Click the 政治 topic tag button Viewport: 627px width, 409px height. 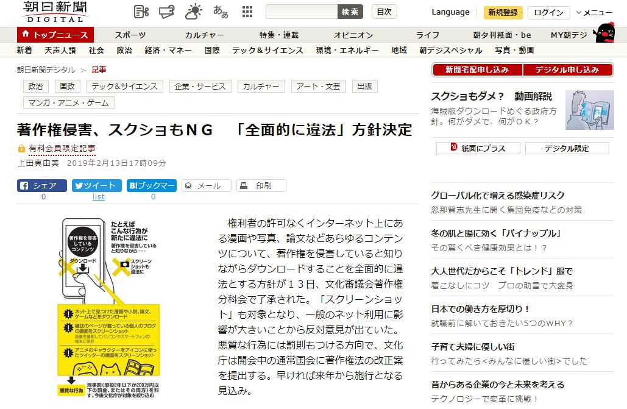35,86
